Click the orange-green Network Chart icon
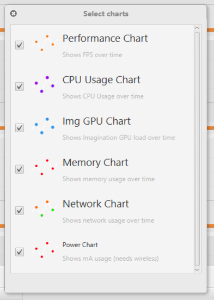This screenshot has width=214, height=300. (x=45, y=209)
